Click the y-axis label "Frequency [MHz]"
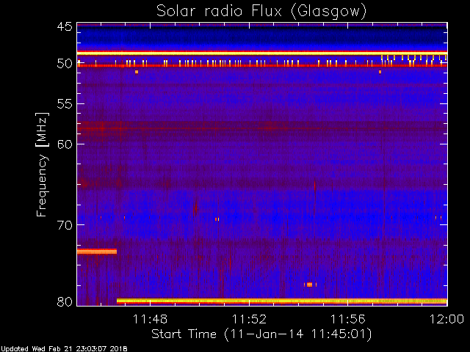The width and height of the screenshot is (470, 352). (x=42, y=164)
